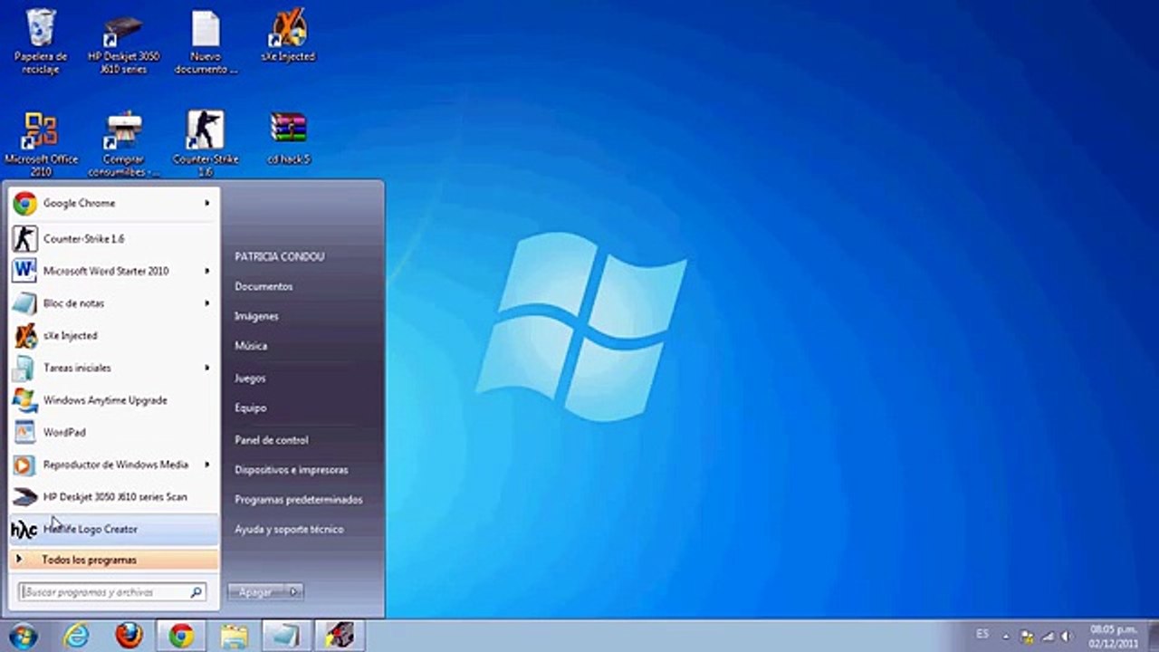1159x652 pixels.
Task: Click the Halflife Logo Creator icon in the Start menu
Action: (x=24, y=529)
